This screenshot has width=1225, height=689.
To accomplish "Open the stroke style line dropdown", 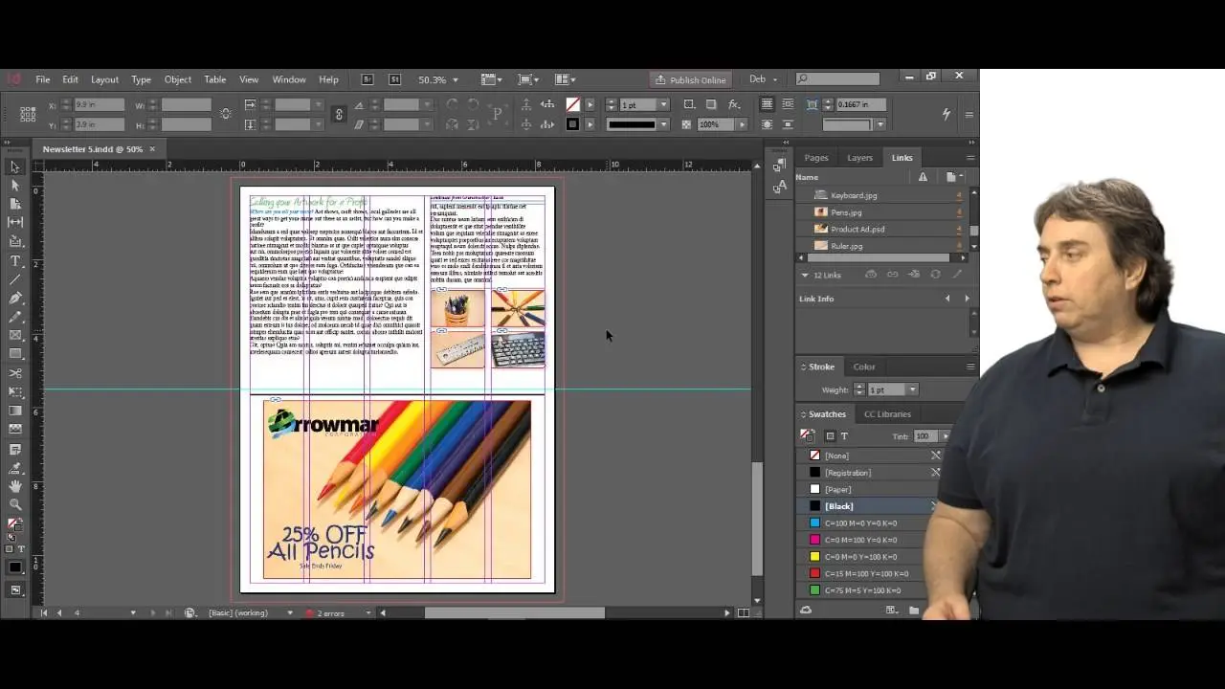I will pos(663,124).
